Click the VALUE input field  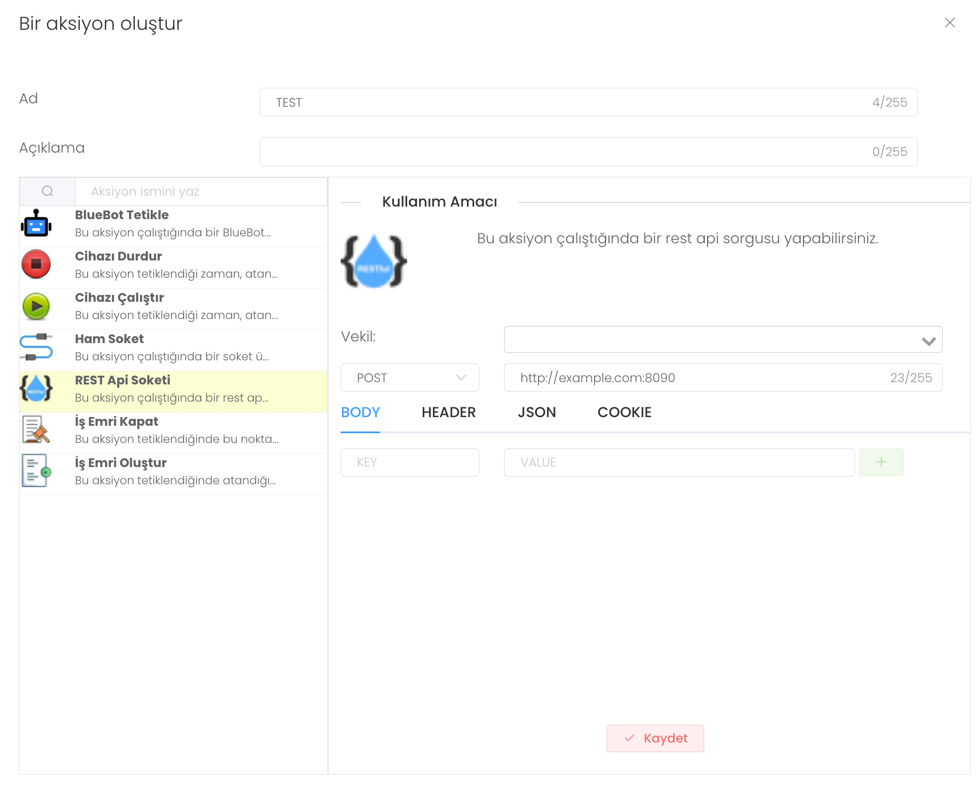click(x=679, y=462)
